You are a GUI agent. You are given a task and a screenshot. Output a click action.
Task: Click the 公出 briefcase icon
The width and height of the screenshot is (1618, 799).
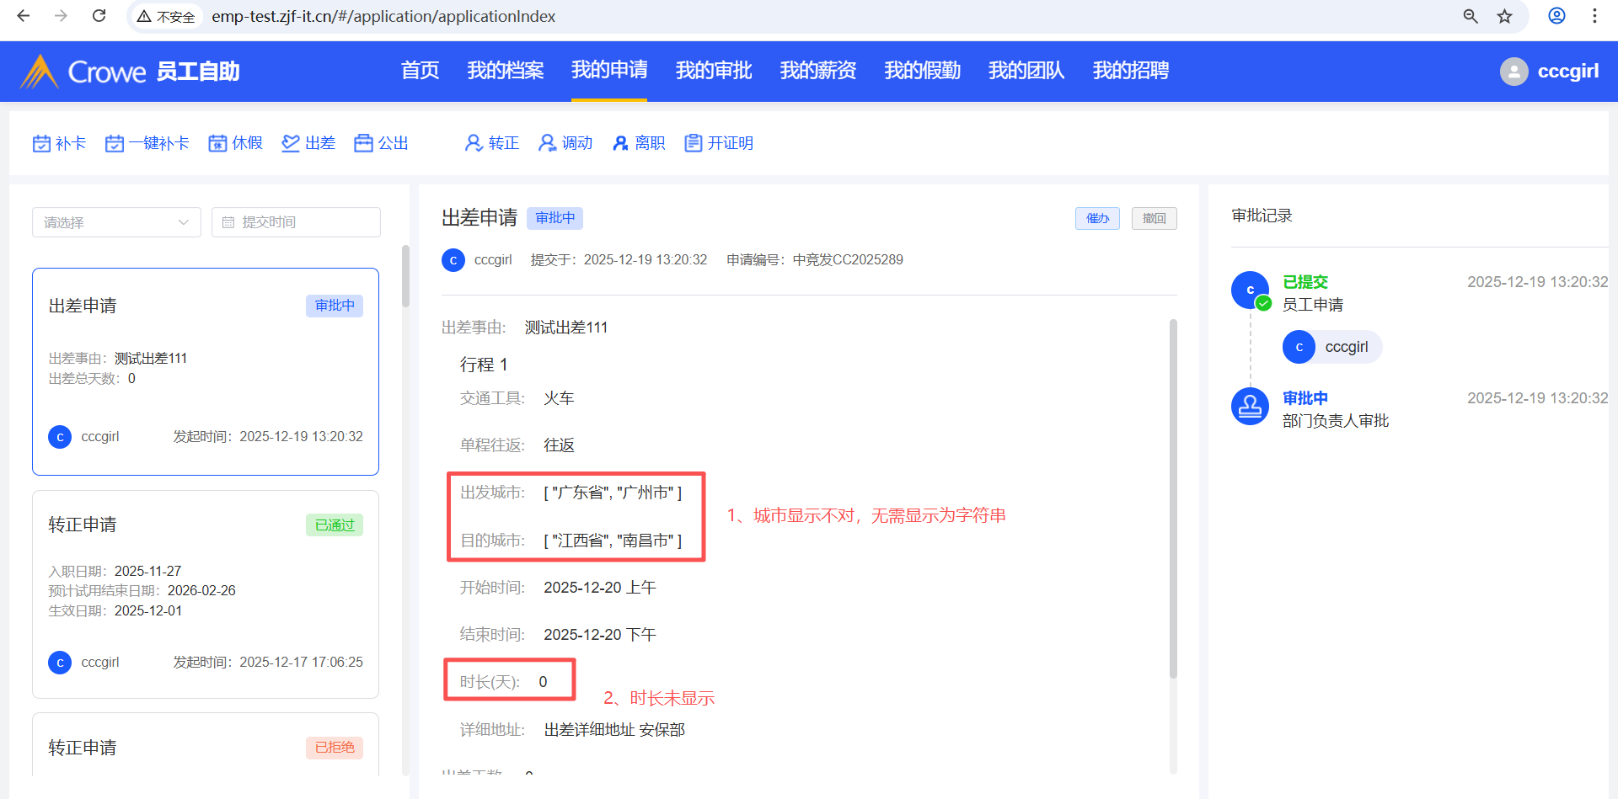click(363, 144)
